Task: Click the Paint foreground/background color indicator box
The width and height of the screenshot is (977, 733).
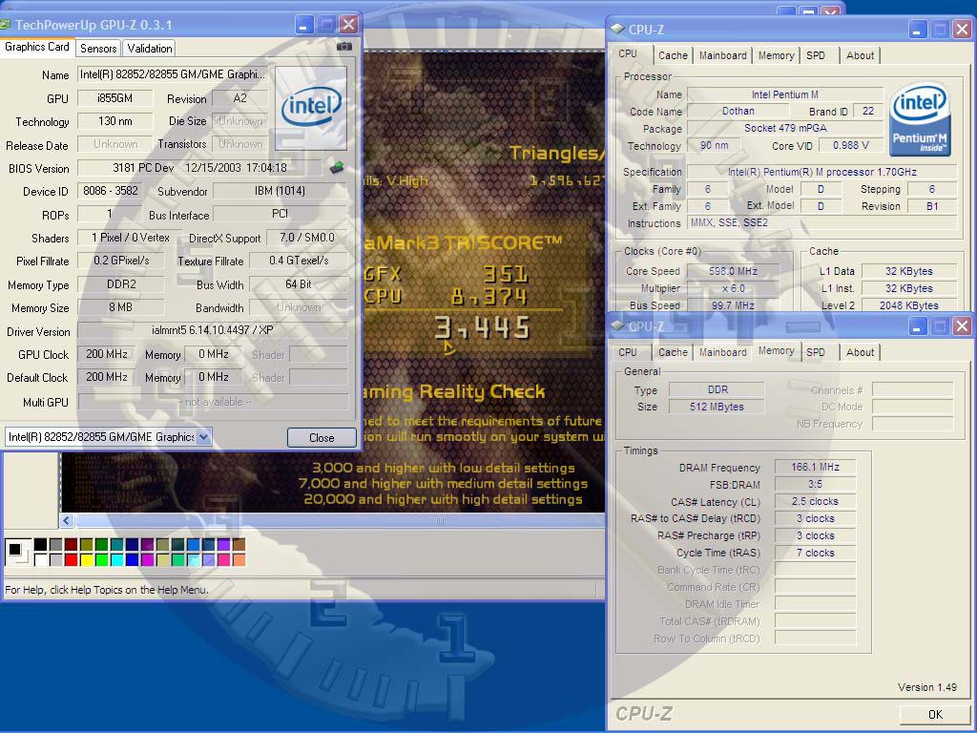Action: point(17,553)
